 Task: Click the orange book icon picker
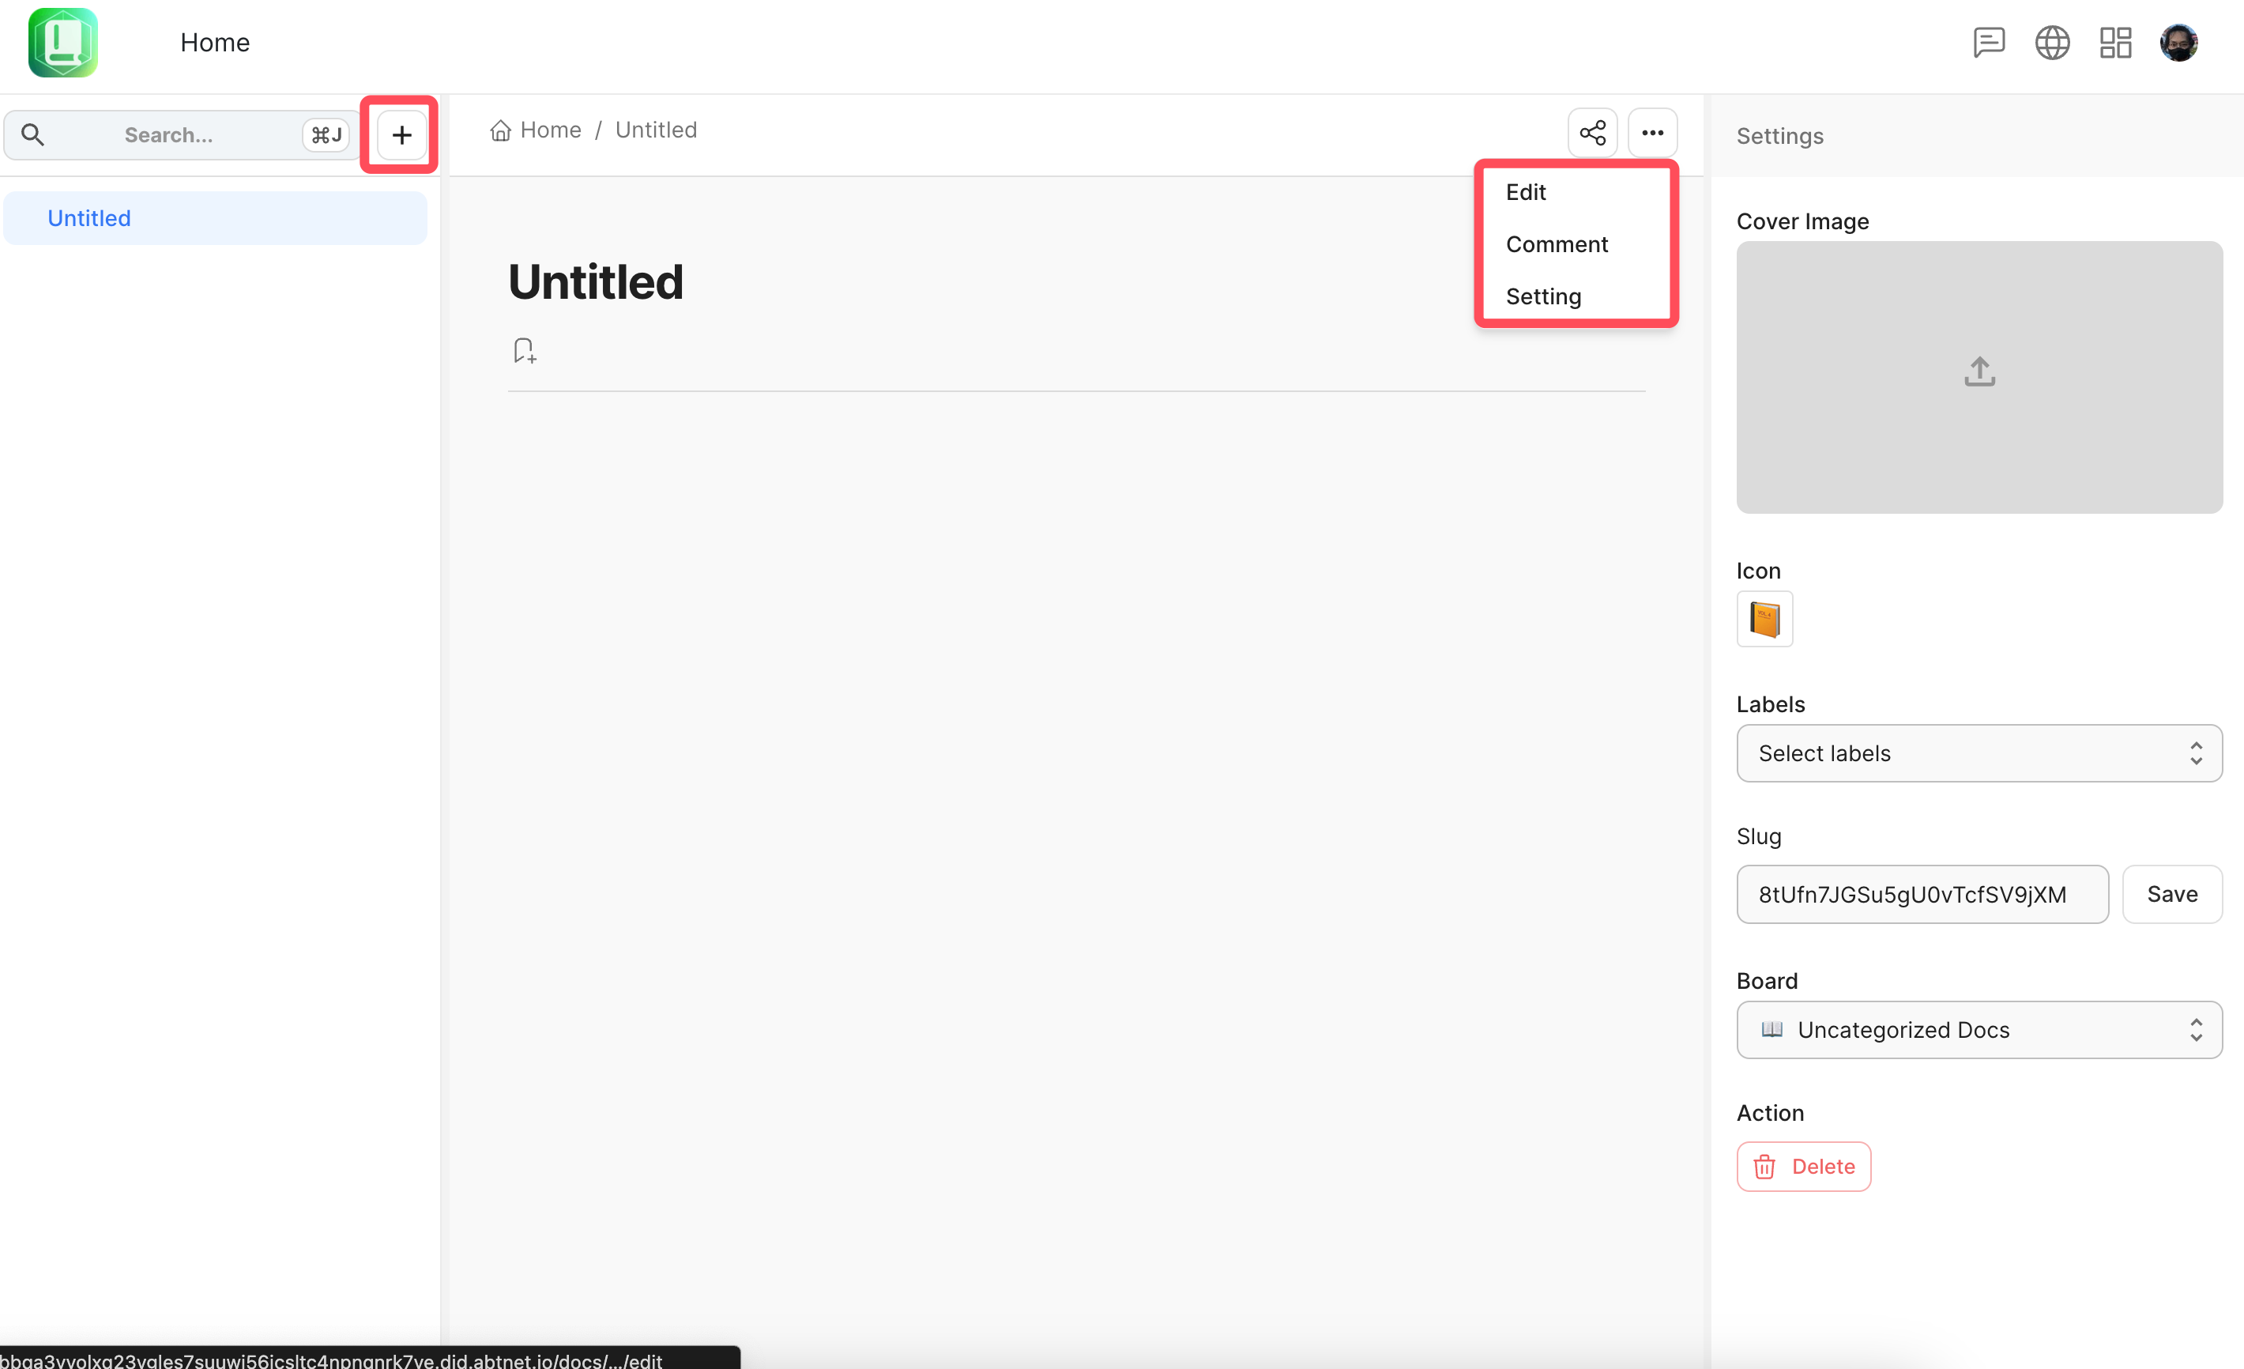[1764, 620]
